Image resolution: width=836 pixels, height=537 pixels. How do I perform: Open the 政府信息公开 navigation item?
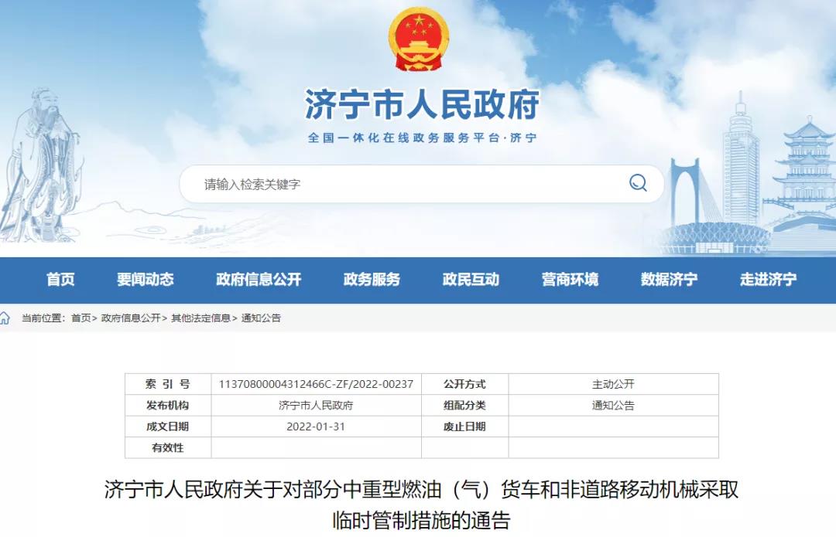point(258,279)
